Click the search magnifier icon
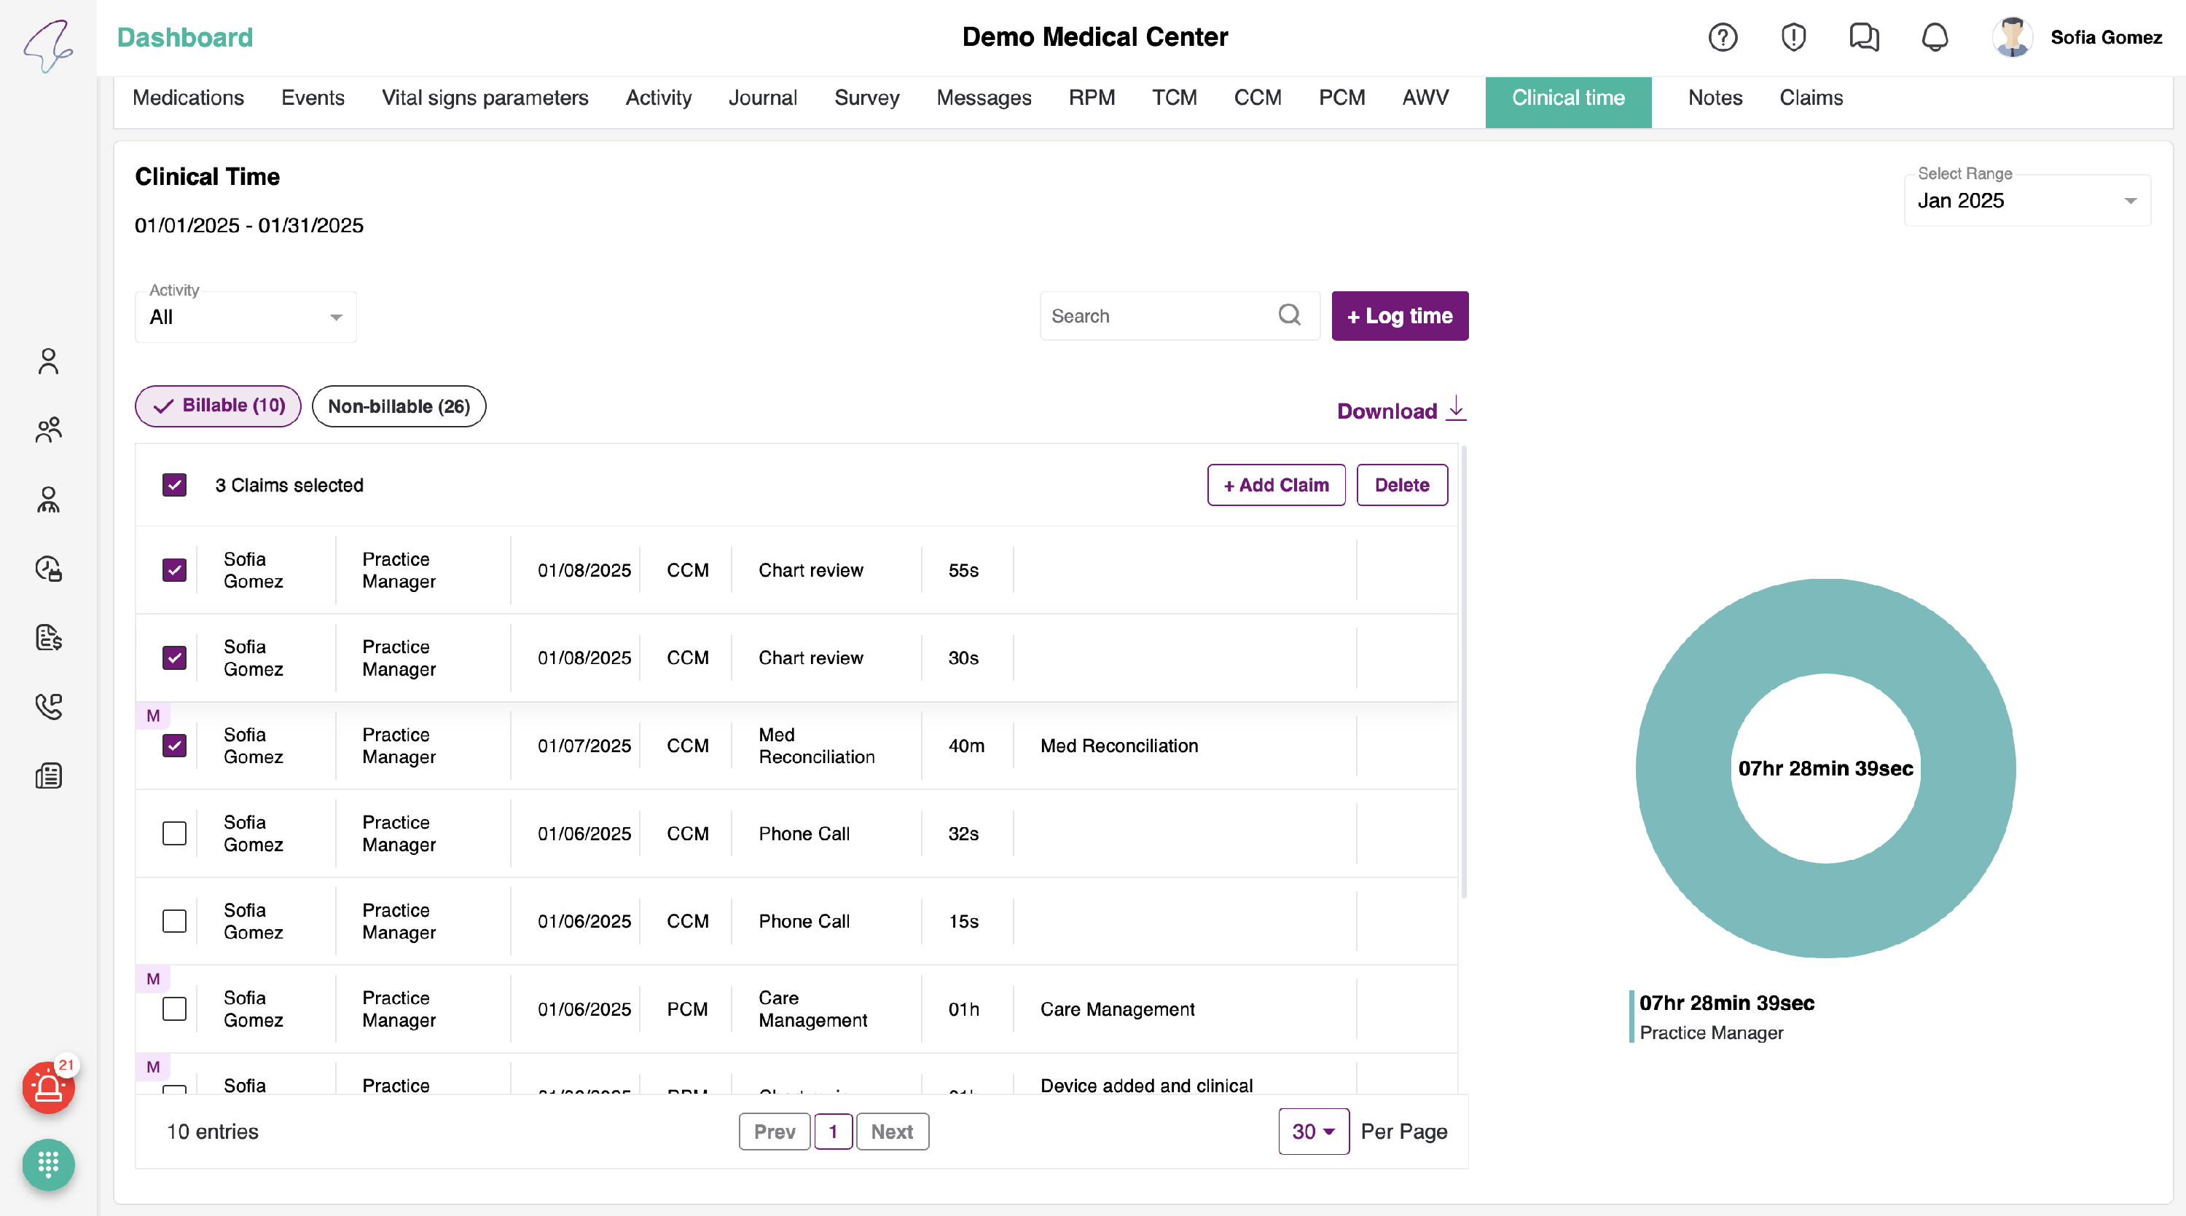The width and height of the screenshot is (2186, 1216). (x=1289, y=315)
